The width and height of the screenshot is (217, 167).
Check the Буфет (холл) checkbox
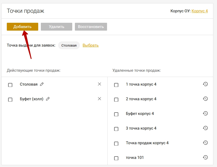(x=10, y=99)
